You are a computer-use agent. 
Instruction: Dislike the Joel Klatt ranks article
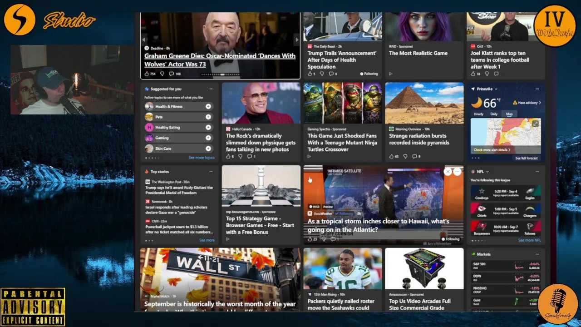click(487, 74)
